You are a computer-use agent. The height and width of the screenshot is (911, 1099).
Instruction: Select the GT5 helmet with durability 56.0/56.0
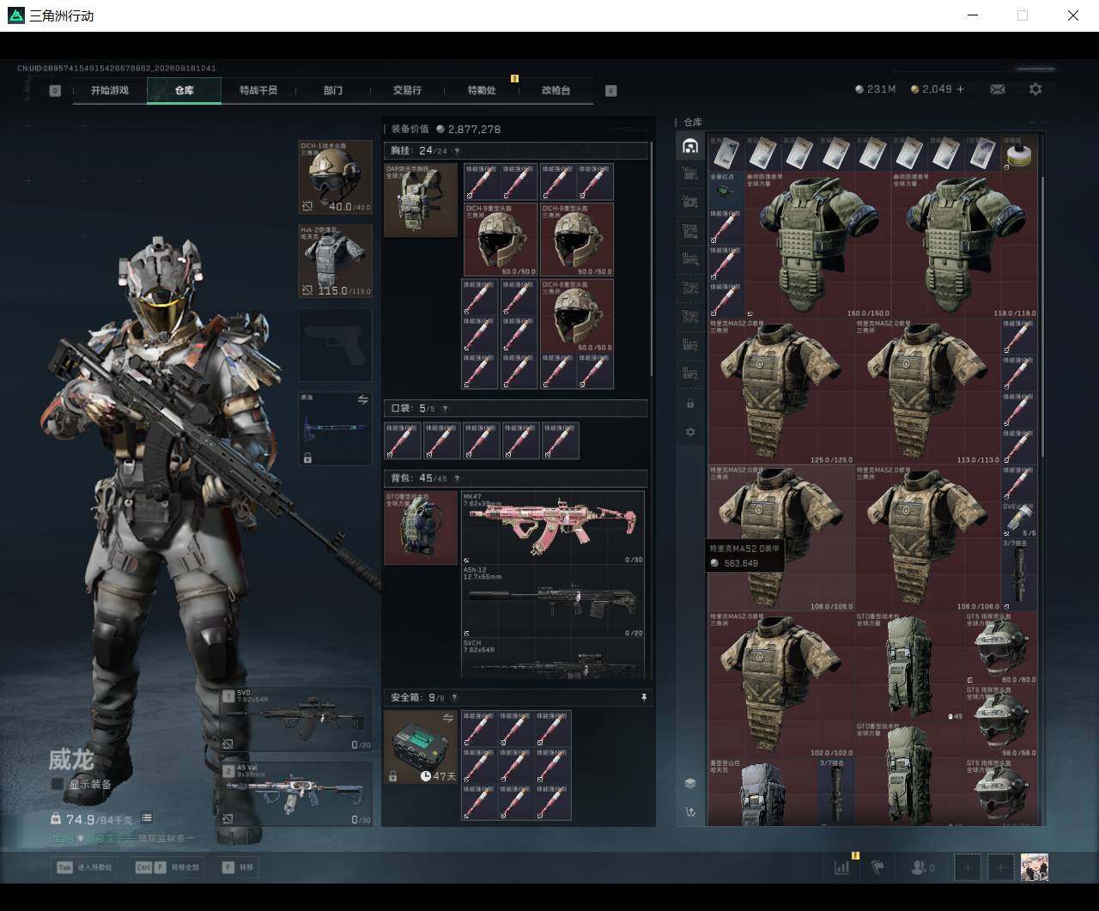[x=1001, y=721]
